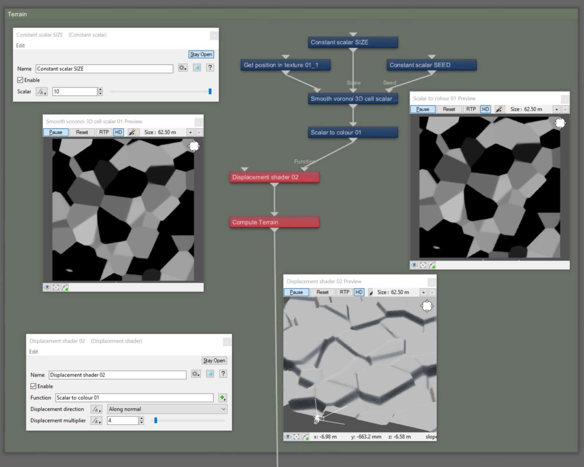
Task: Pause the Displacement shader 02 preview
Action: (x=296, y=292)
